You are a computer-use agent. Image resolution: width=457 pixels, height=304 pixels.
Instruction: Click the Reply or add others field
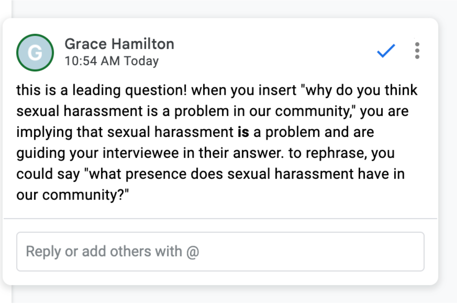click(220, 251)
